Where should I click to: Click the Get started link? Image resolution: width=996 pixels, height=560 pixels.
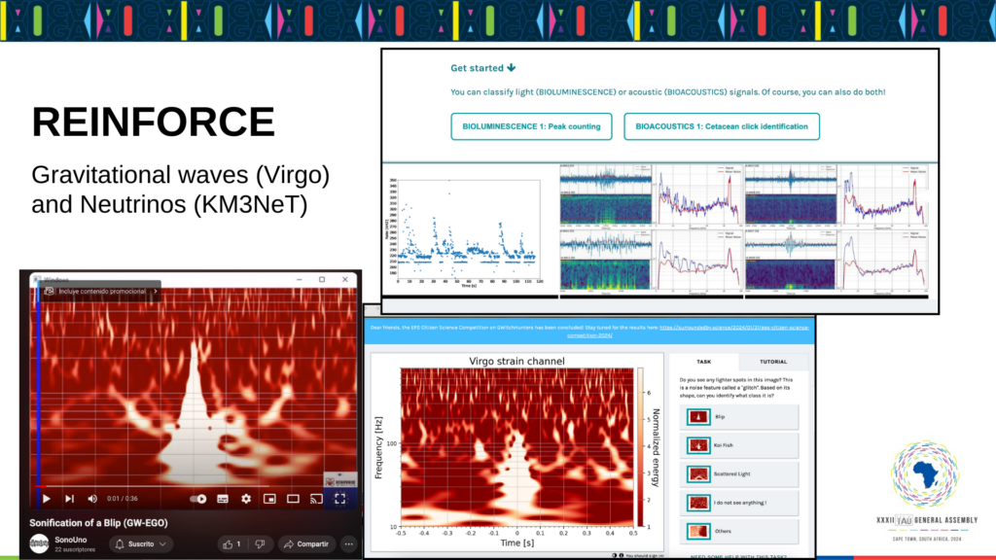483,68
